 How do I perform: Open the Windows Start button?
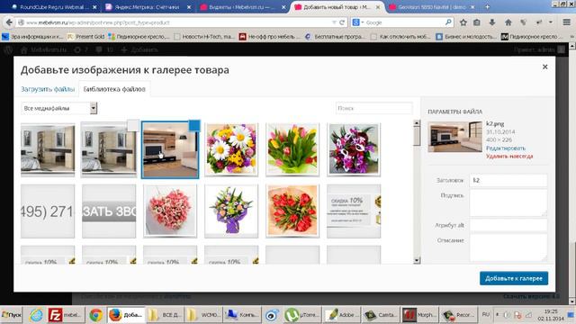(x=11, y=315)
